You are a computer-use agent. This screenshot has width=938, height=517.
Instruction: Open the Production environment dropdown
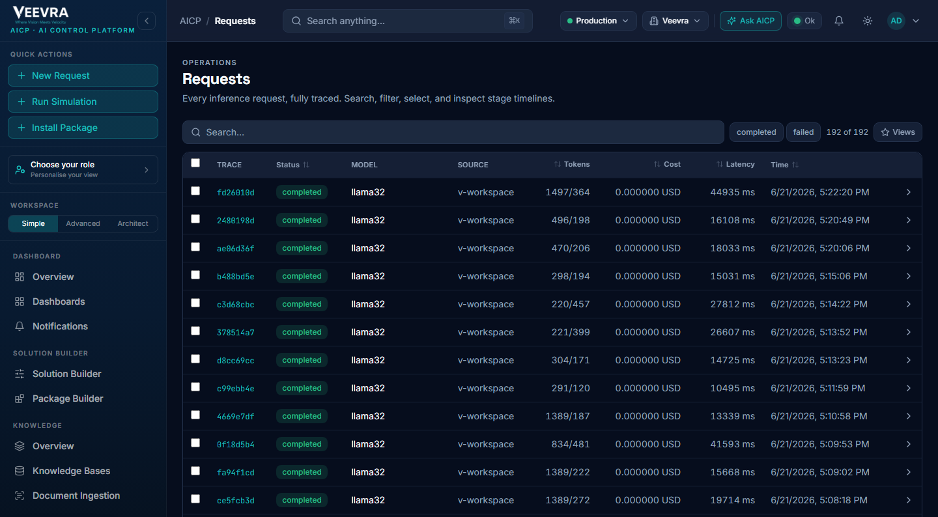click(x=599, y=21)
